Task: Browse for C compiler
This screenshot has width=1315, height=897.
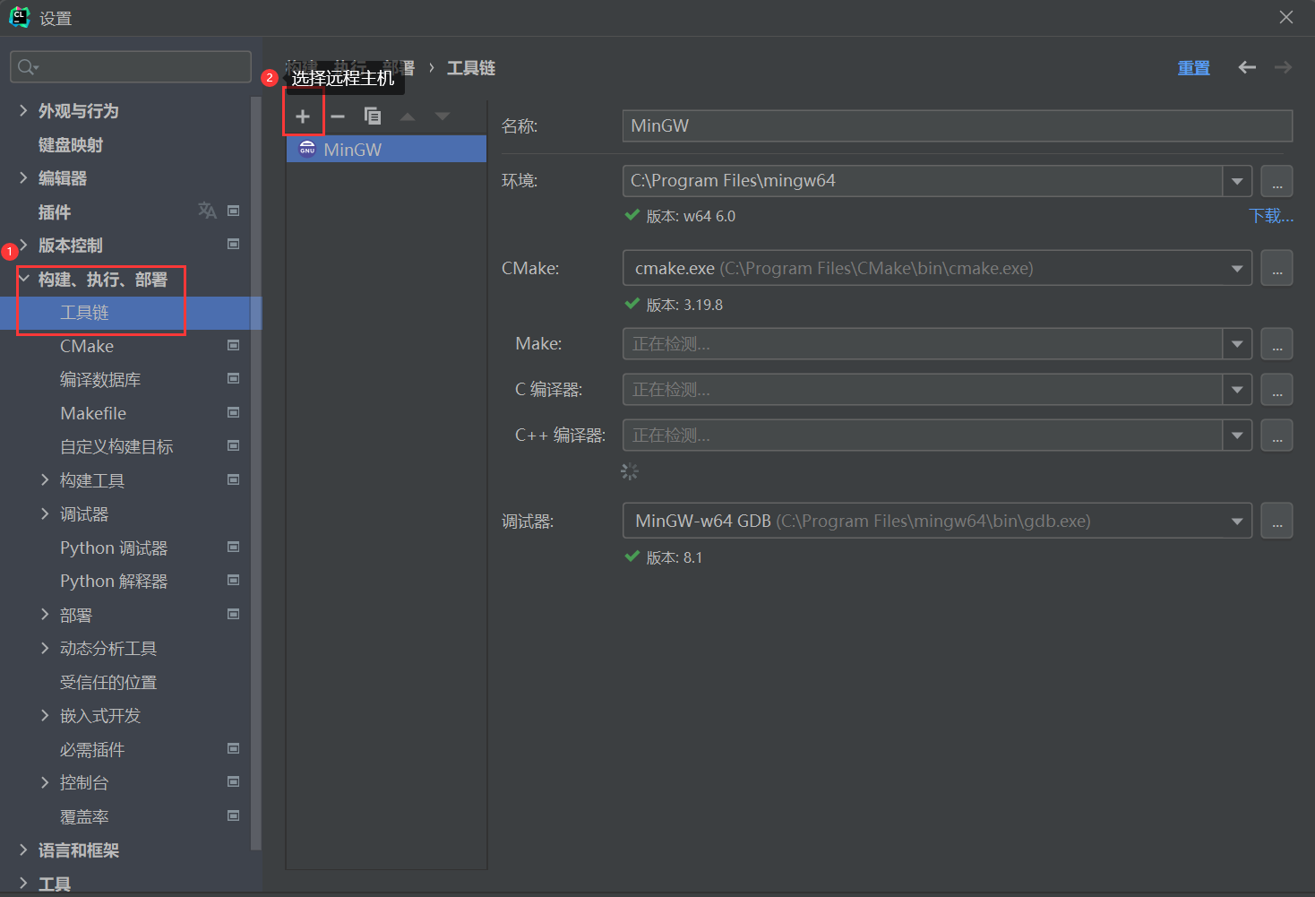Action: 1276,390
